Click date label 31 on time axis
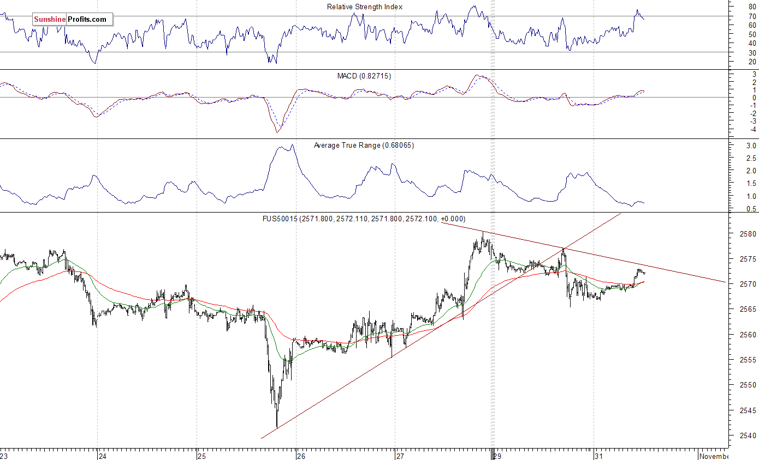Viewport: 759px width, 460px height. click(598, 456)
